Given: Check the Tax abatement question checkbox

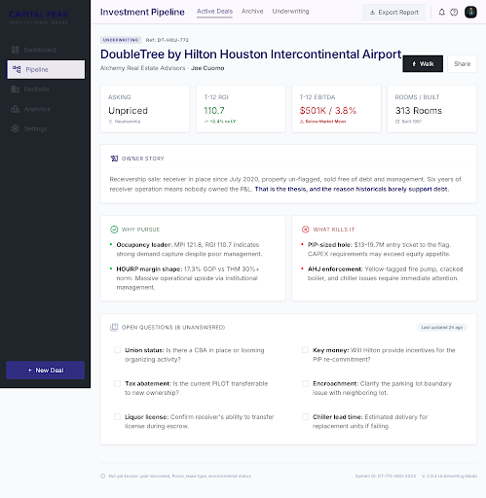Looking at the screenshot, I should coord(117,383).
